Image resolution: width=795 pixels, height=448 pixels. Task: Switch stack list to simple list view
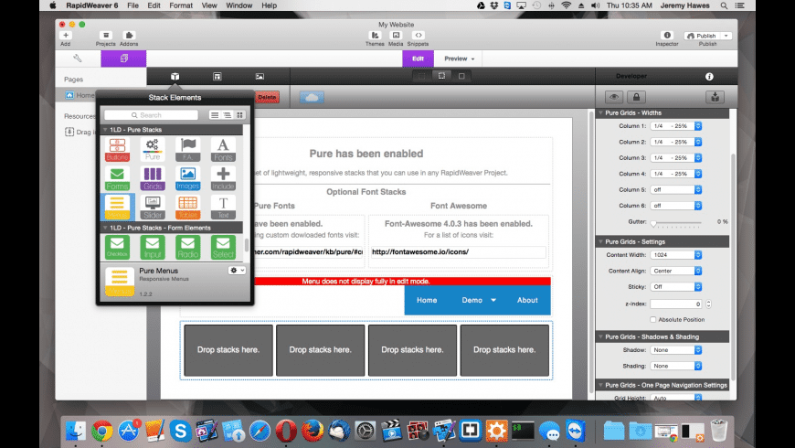click(215, 115)
